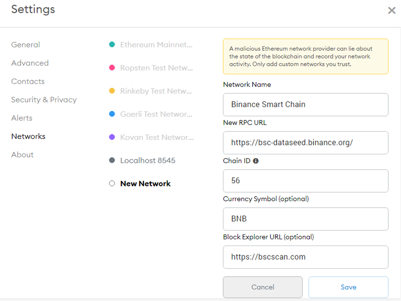Image resolution: width=401 pixels, height=301 pixels.
Task: Go to Security & Privacy settings
Action: (44, 99)
